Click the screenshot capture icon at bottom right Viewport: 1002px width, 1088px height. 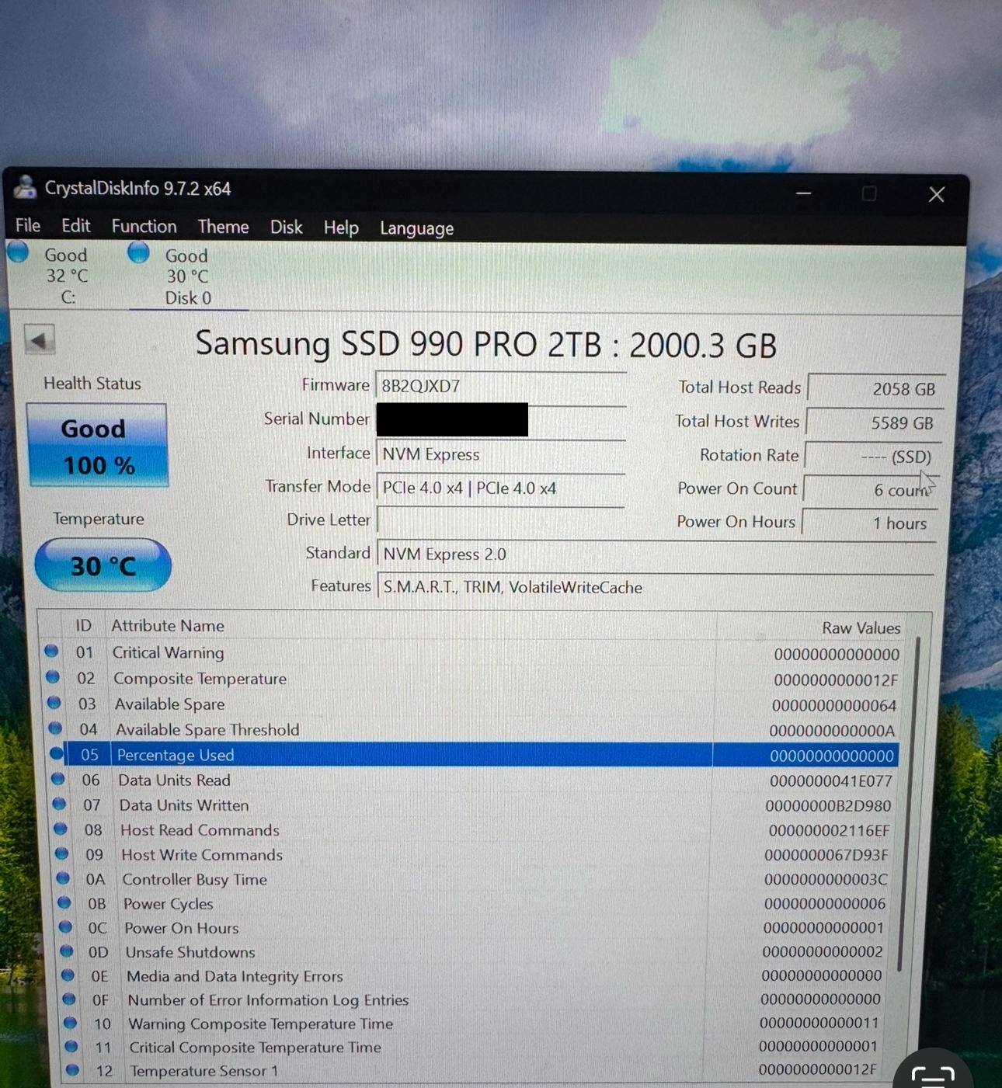932,1075
